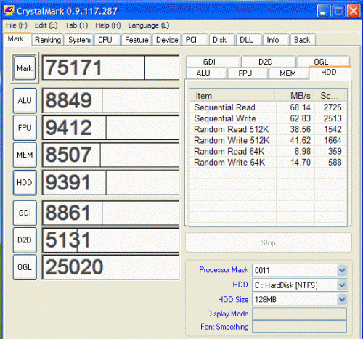Open the D2D results tab
This screenshot has height=339, width=363.
268,62
